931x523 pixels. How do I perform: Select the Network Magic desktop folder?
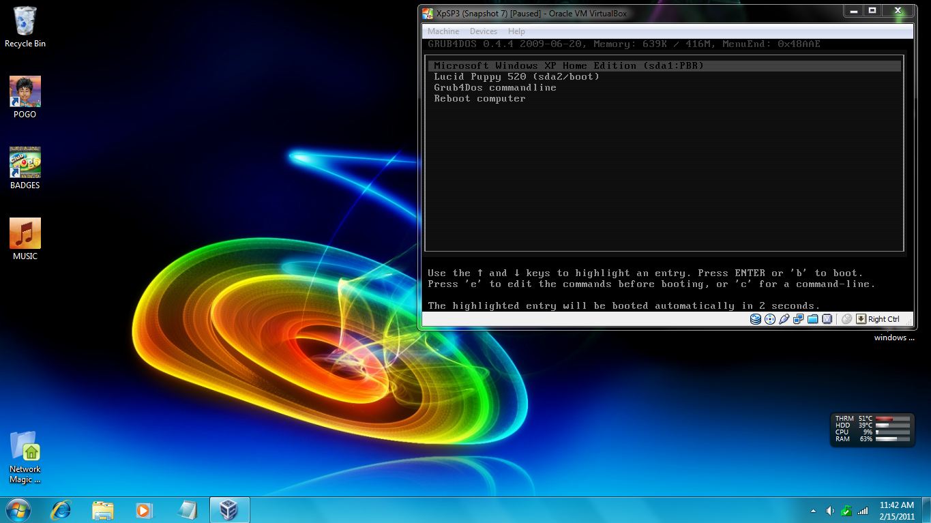pos(25,457)
